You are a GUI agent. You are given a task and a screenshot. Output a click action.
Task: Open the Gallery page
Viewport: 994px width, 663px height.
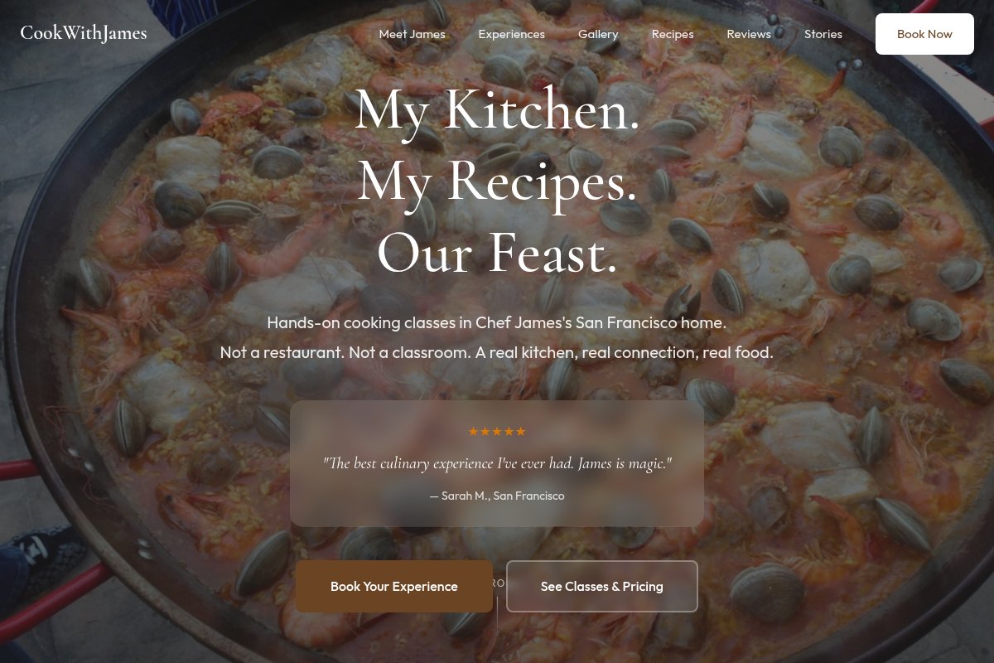598,34
